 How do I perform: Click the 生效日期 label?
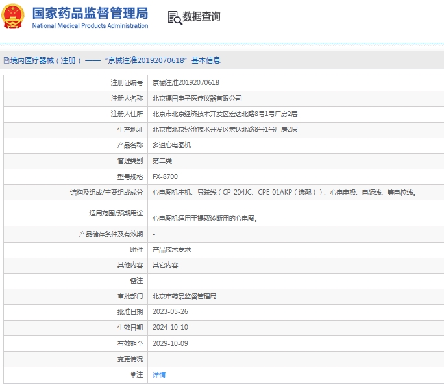pos(130,328)
